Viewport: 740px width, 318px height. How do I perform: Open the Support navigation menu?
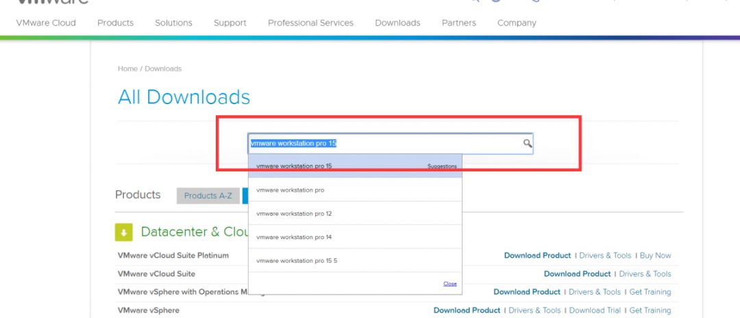[230, 23]
